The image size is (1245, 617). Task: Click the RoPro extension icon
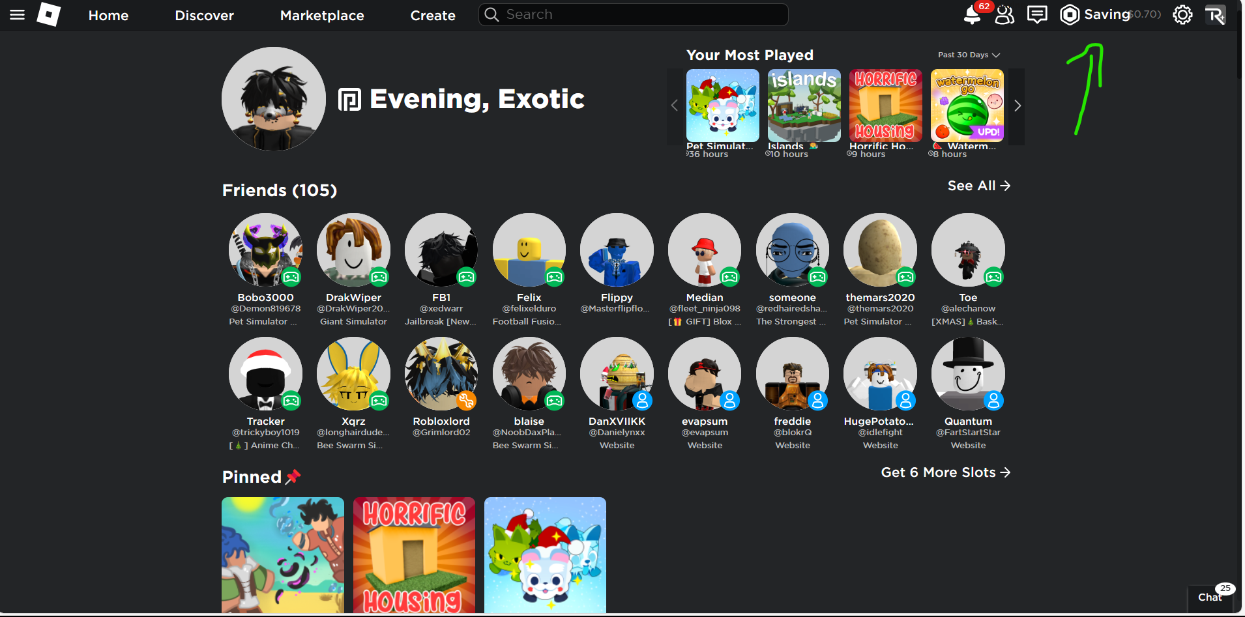click(1215, 15)
